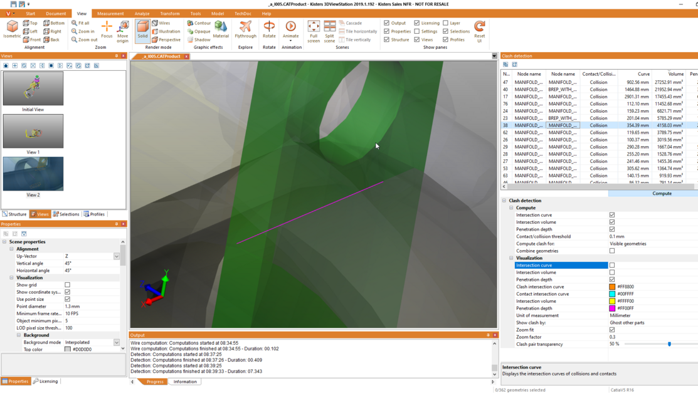Set render mode to Wires
Viewport: 698px width, 393px height.
(161, 23)
